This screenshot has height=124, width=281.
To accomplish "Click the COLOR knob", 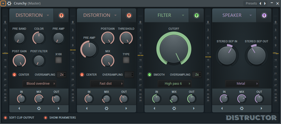I will pos(39,38).
